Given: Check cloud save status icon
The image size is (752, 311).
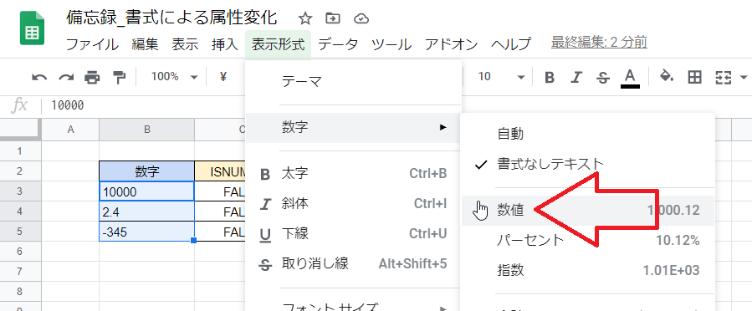Looking at the screenshot, I should coord(361,18).
